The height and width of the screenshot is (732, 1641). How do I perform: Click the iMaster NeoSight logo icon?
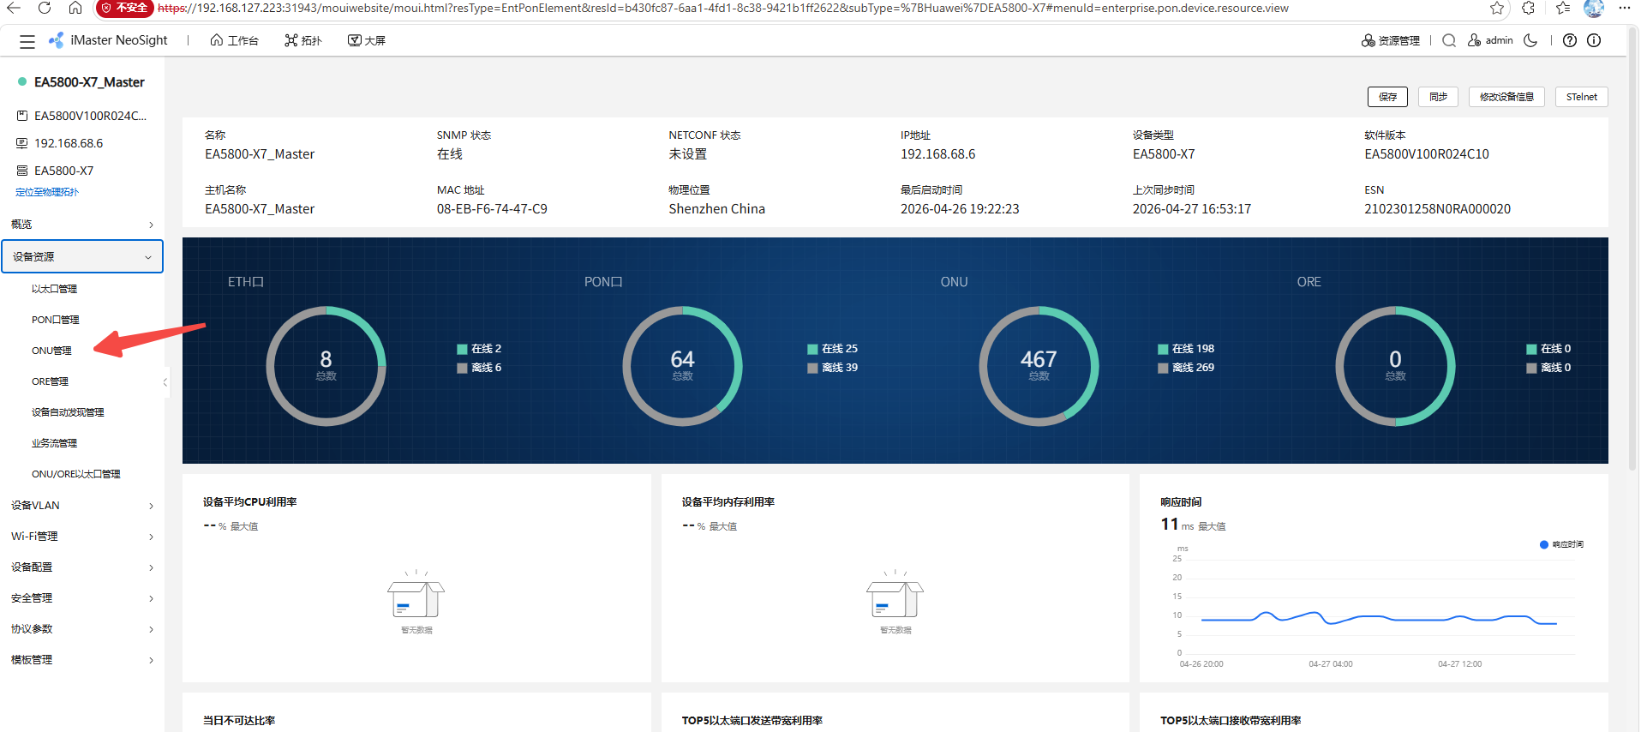[x=57, y=40]
